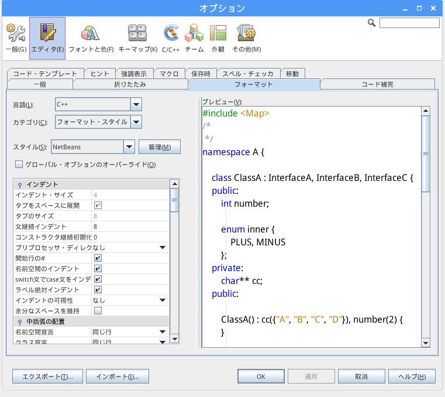Click the options search input field

(x=409, y=23)
